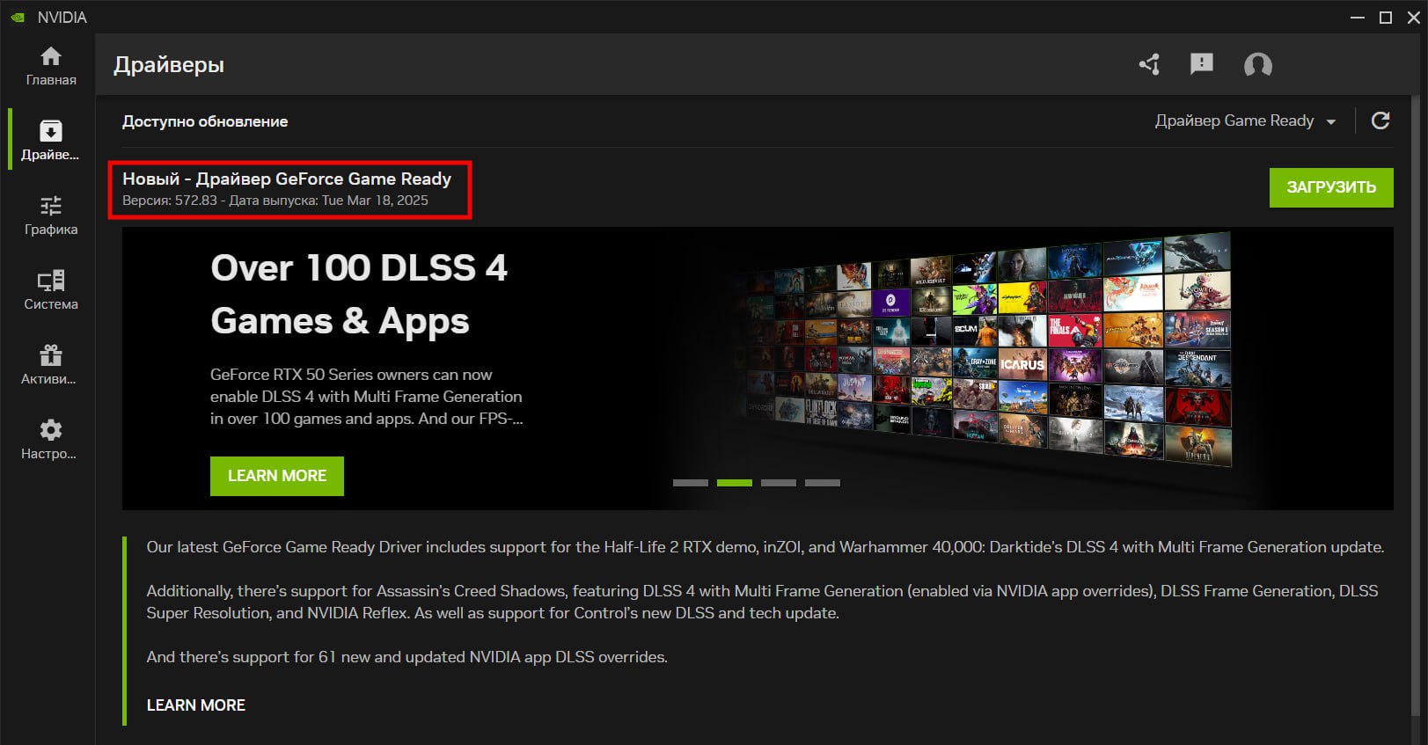Click the green LEARN MORE banner button
The height and width of the screenshot is (745, 1428).
point(276,476)
